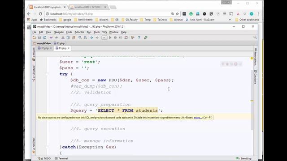The width and height of the screenshot is (287, 161).
Task: Close the f2.php editor tab
Action: click(x=51, y=48)
